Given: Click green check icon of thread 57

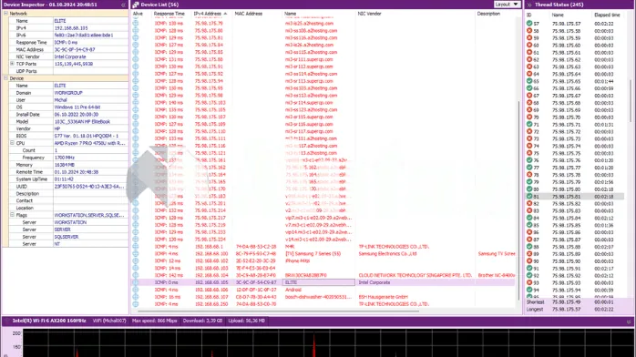Looking at the screenshot, I should (529, 24).
